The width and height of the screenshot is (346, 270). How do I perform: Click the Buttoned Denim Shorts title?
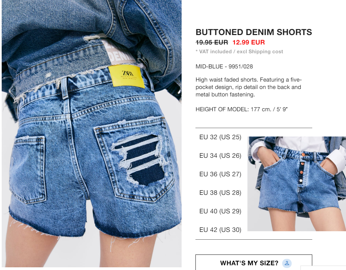pos(254,32)
